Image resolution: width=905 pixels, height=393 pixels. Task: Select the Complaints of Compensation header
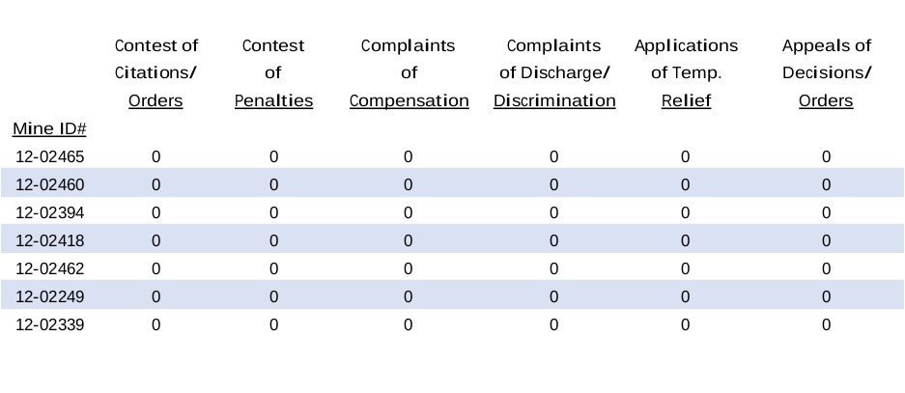409,73
